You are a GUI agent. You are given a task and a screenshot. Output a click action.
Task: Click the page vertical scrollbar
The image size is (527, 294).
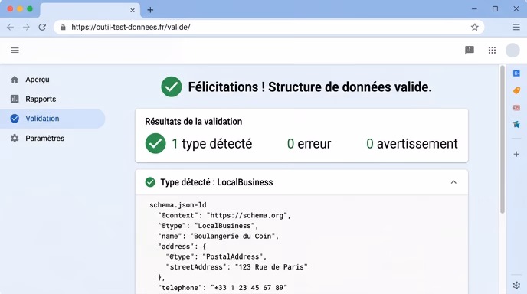[x=502, y=139]
